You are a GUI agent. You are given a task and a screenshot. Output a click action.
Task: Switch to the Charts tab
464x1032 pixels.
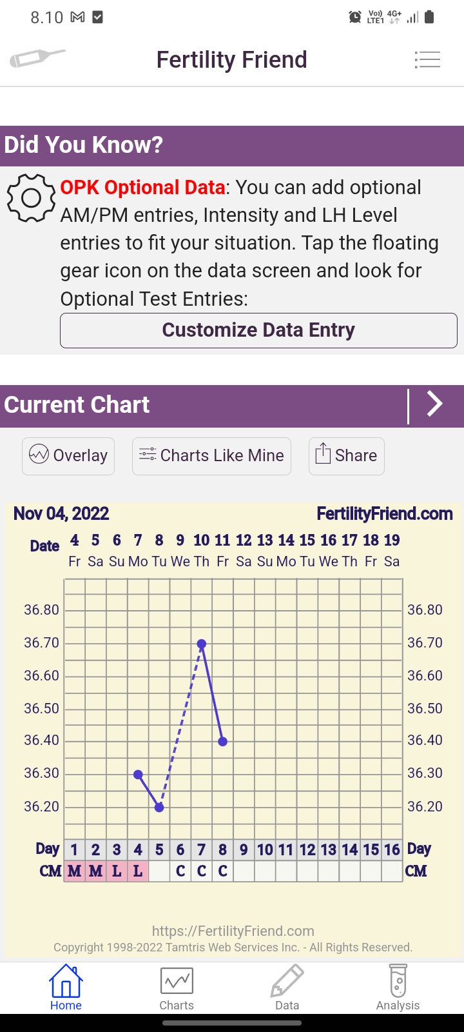pyautogui.click(x=177, y=987)
